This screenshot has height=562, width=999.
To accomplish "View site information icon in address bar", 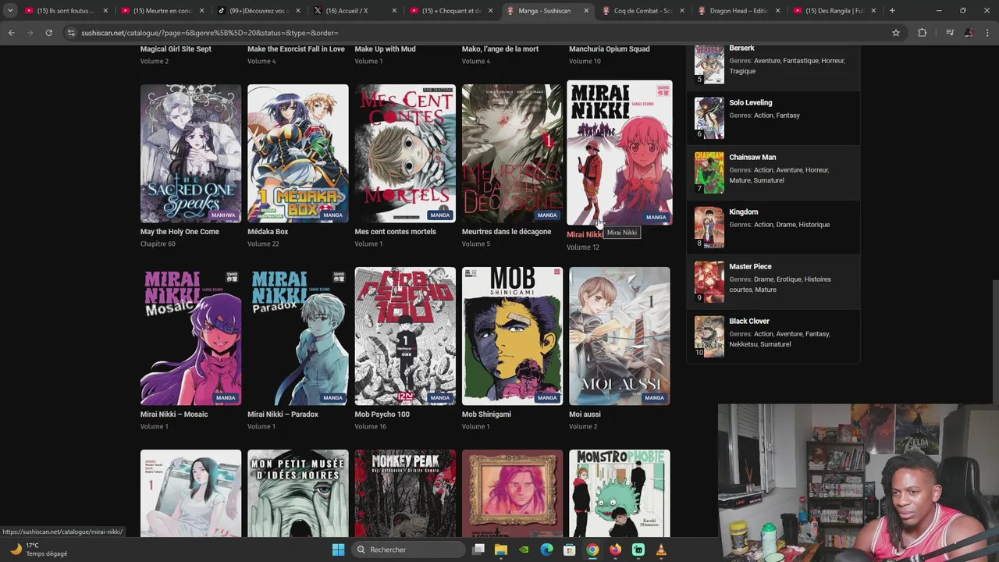I will (x=71, y=33).
